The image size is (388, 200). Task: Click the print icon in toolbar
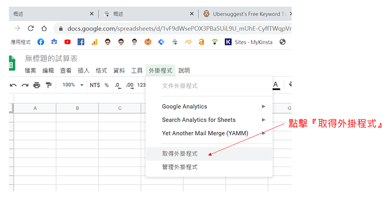pos(37,85)
